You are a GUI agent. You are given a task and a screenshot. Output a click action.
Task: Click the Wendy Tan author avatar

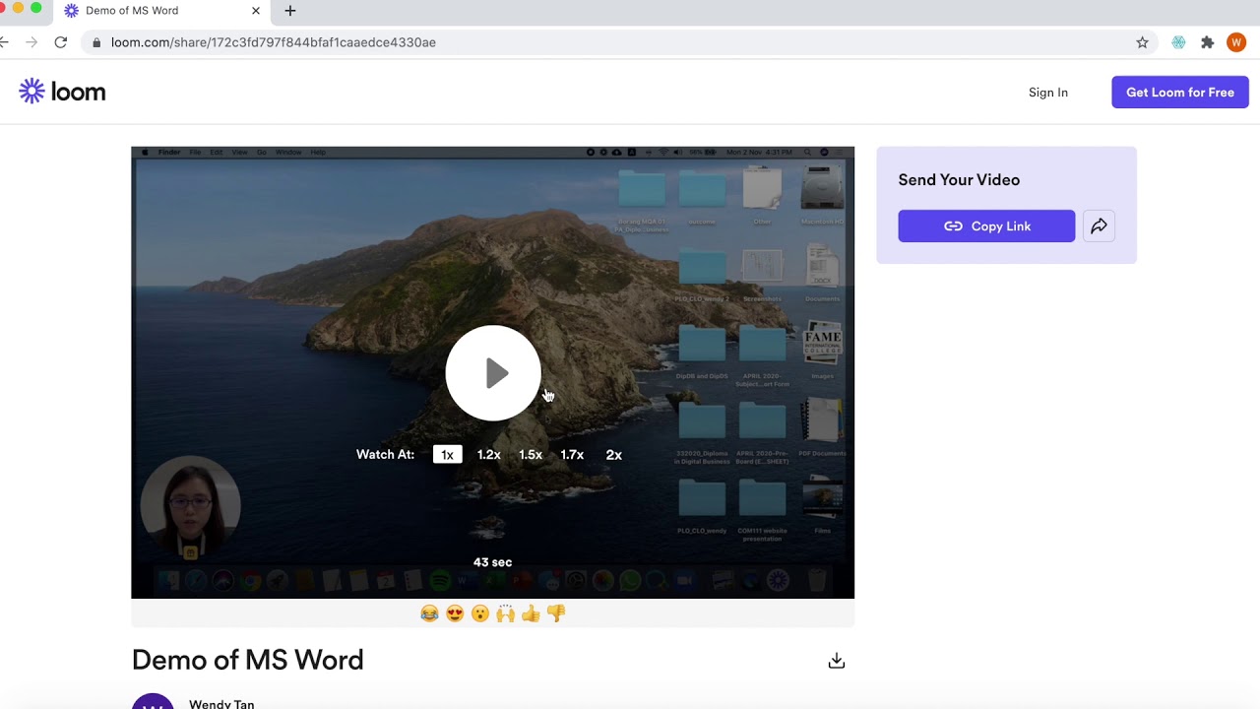tap(153, 702)
